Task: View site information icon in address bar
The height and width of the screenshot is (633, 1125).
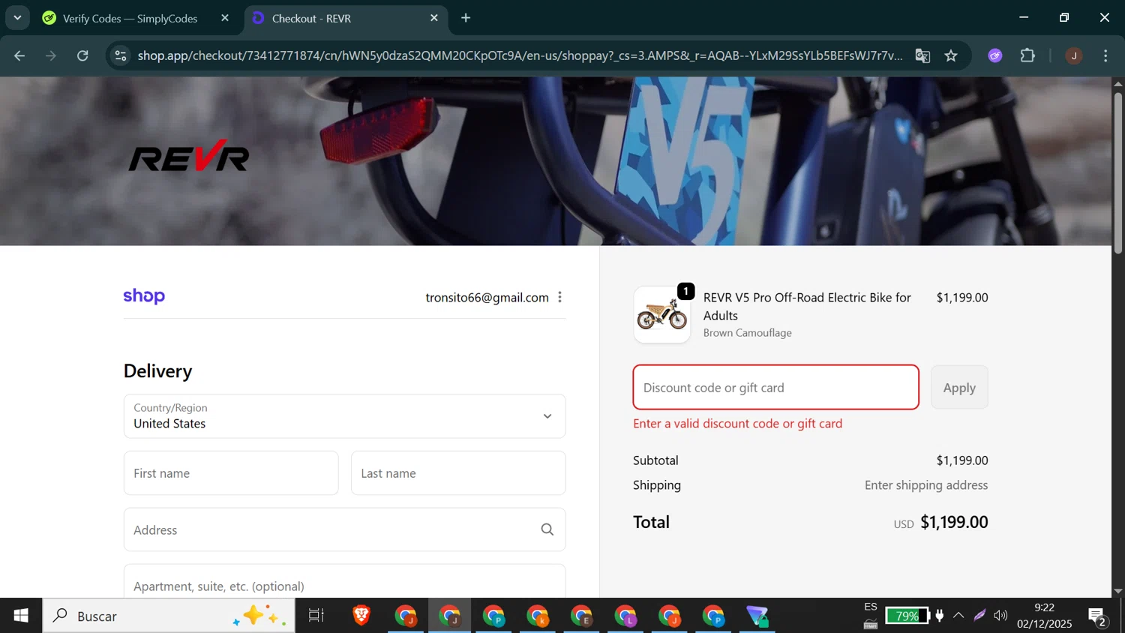Action: (121, 55)
